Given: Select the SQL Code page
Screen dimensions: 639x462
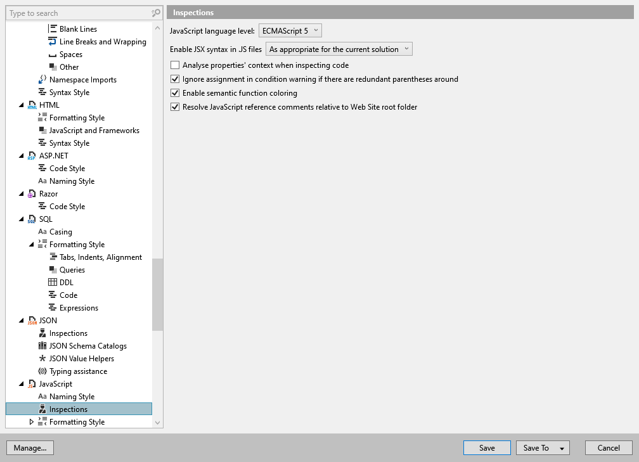Looking at the screenshot, I should [68, 295].
